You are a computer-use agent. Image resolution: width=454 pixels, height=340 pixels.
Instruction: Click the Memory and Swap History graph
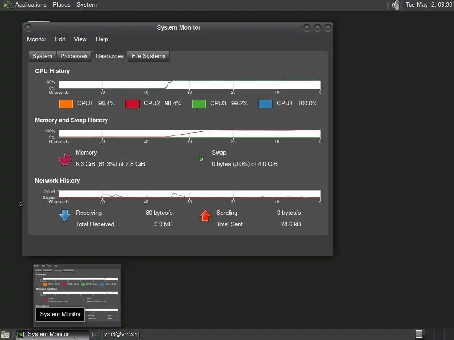click(x=189, y=134)
